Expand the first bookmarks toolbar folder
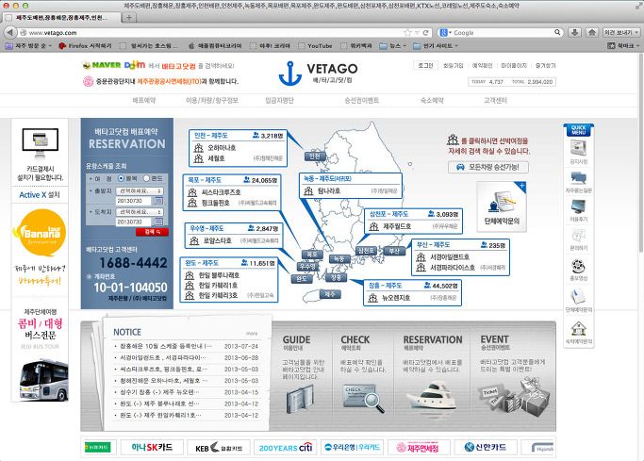 point(28,45)
